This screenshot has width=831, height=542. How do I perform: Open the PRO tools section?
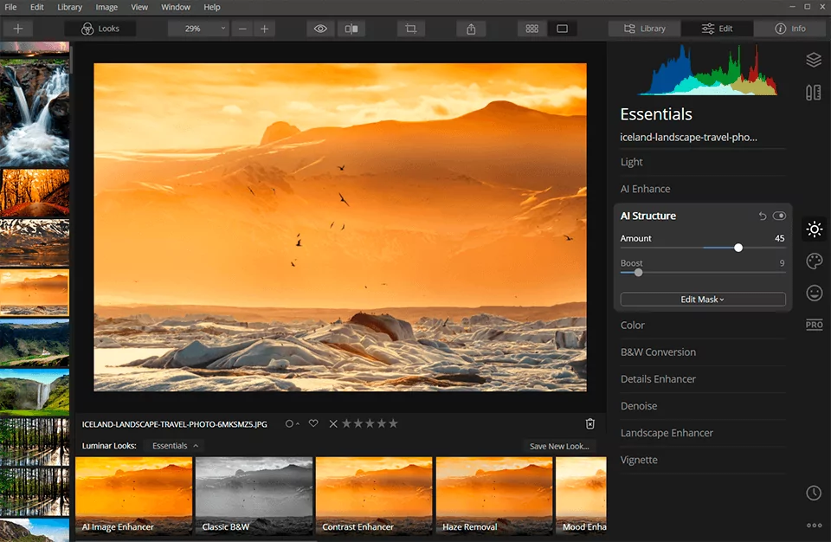(x=814, y=325)
